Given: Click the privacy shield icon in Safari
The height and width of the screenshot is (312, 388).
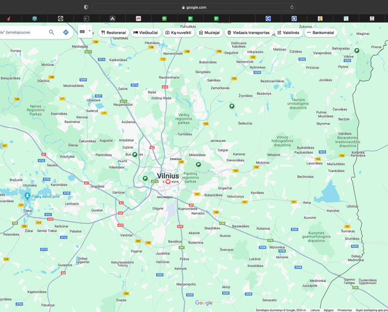Looking at the screenshot, I should [86, 7].
